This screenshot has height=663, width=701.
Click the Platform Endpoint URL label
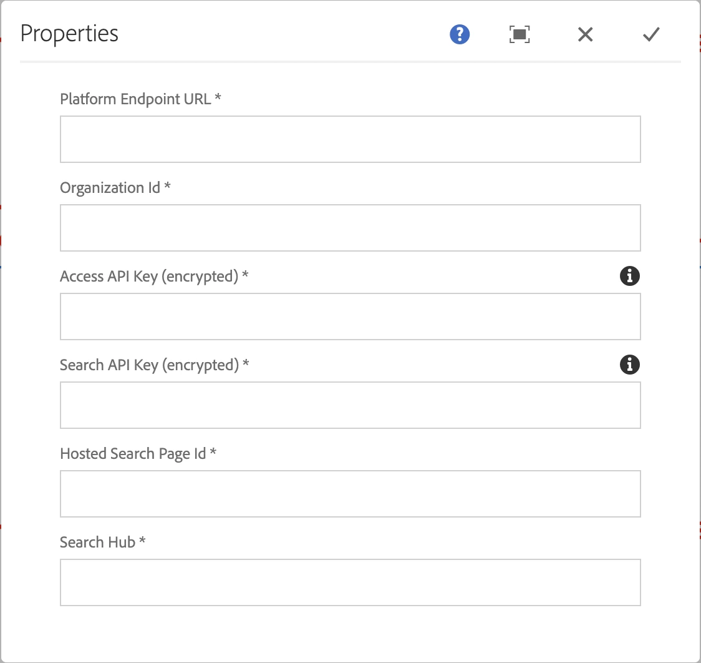[x=135, y=99]
